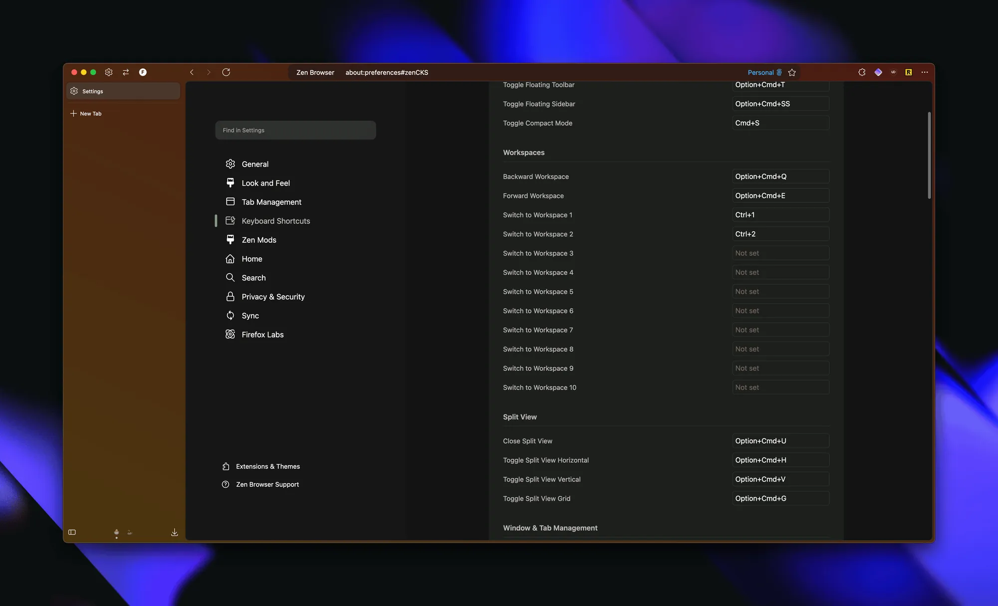Click the Personal container label
The image size is (998, 606).
(x=760, y=72)
